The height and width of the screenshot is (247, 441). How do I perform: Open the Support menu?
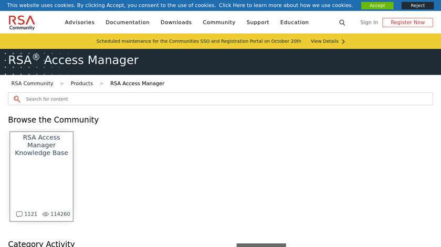coord(258,23)
